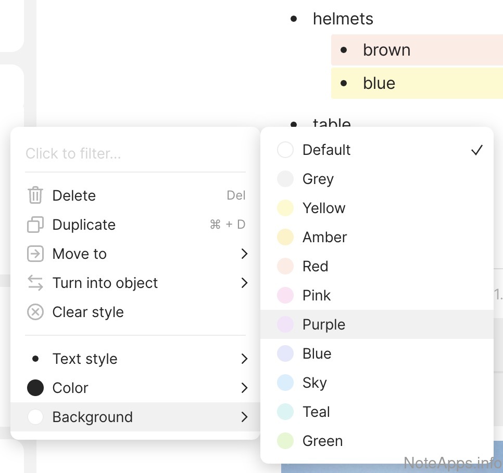Click the trash icon next to Delete

click(35, 196)
